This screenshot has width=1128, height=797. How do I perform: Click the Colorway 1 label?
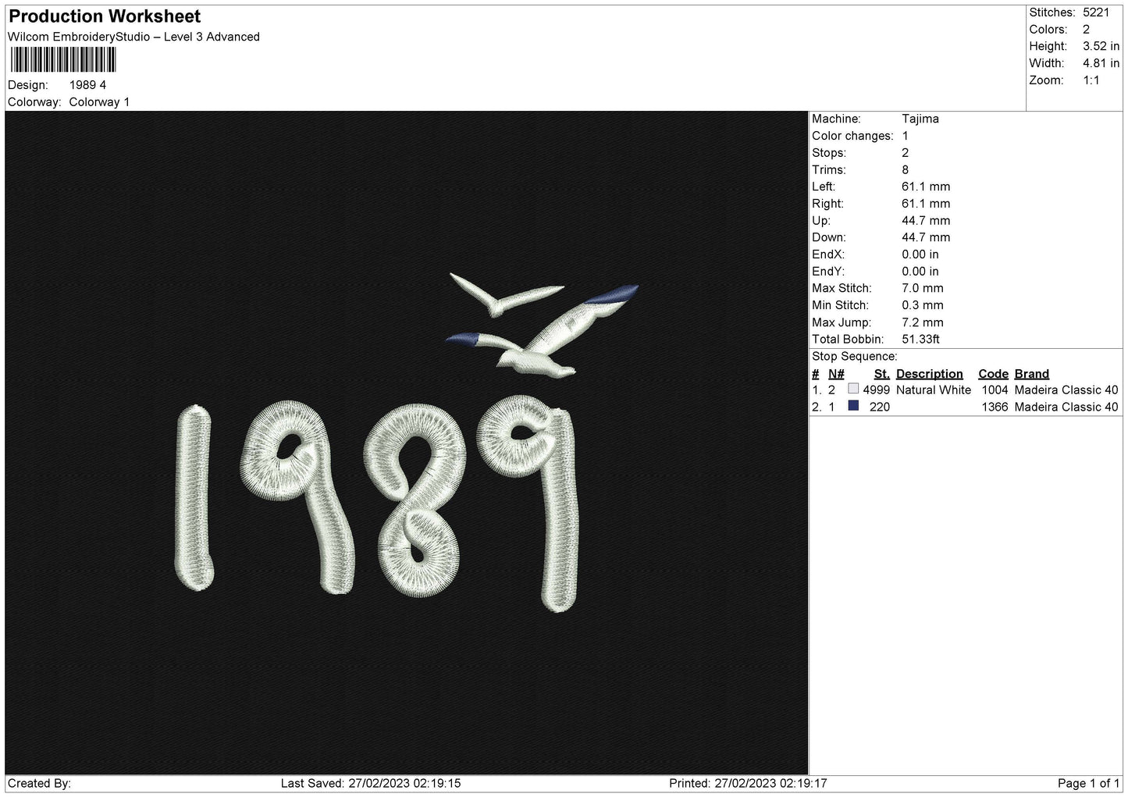click(x=99, y=102)
